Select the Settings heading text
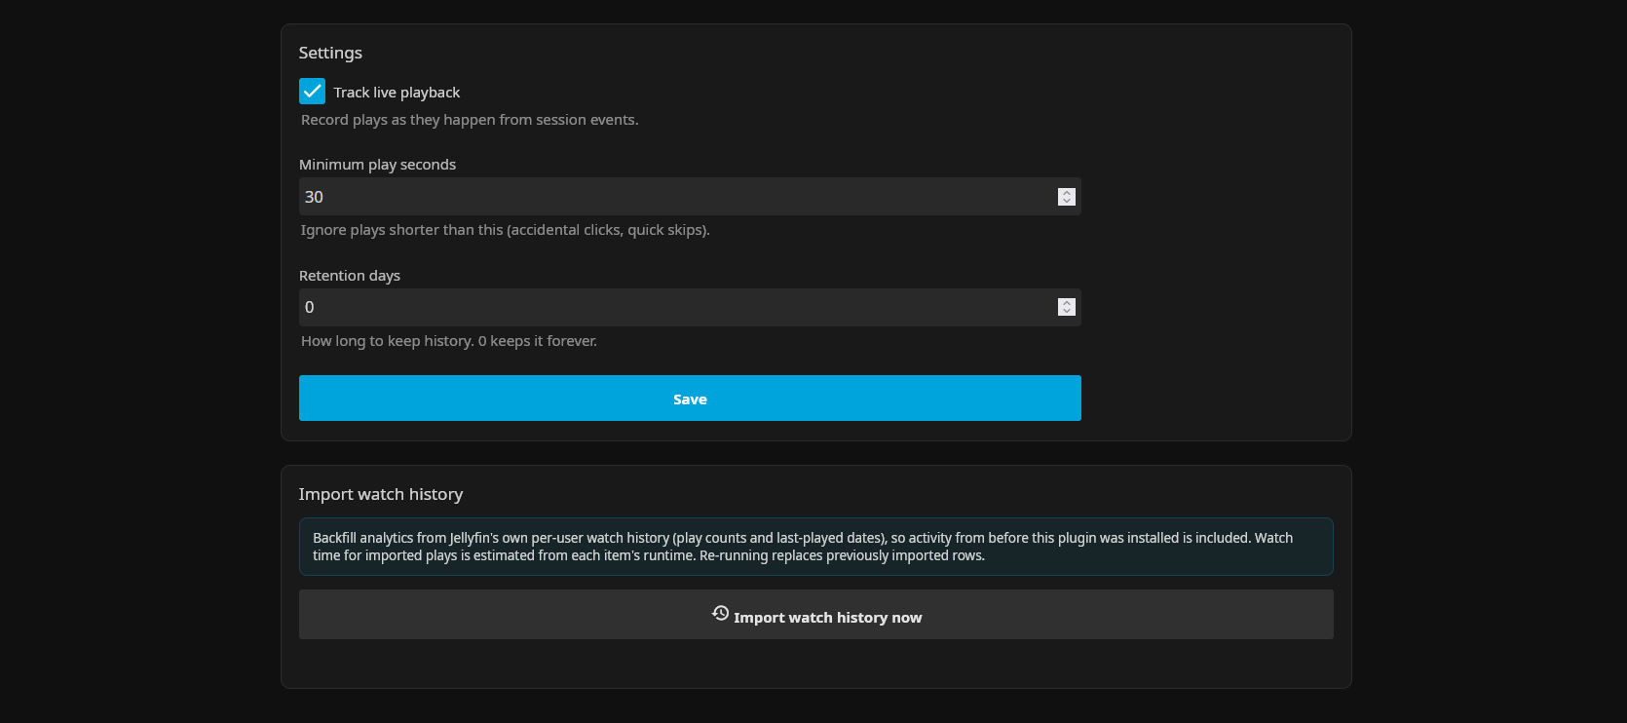 point(330,53)
